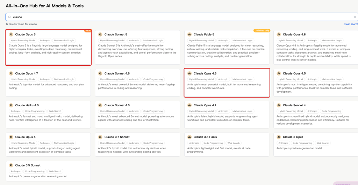
Task: Clear the search field with the X icon
Action: click(355, 17)
